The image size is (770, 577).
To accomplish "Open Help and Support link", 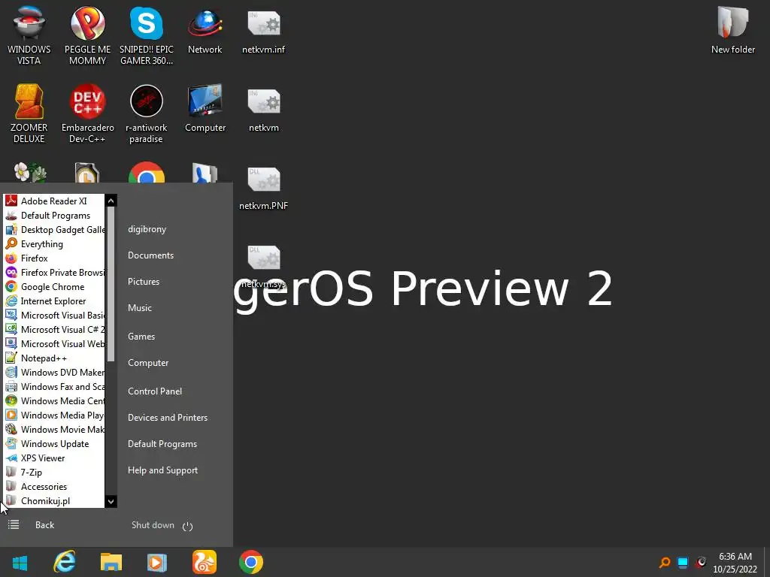I will 162,470.
